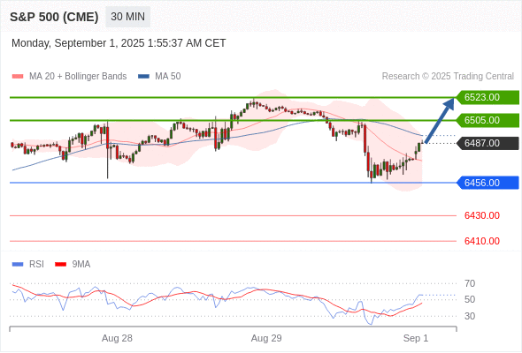The width and height of the screenshot is (522, 353).
Task: Toggle the RSI legend item
Action: [x=28, y=265]
